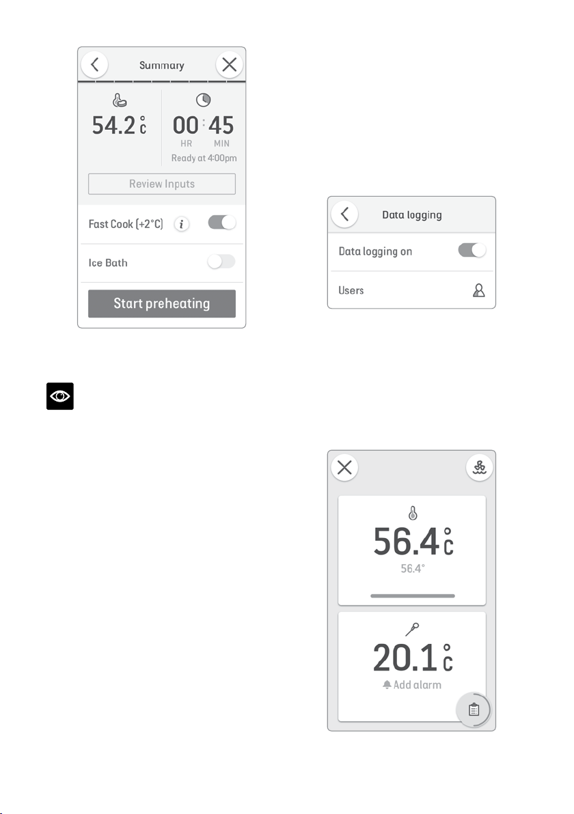Click the Fast Cook info icon
Image resolution: width=574 pixels, height=814 pixels.
coord(181,224)
